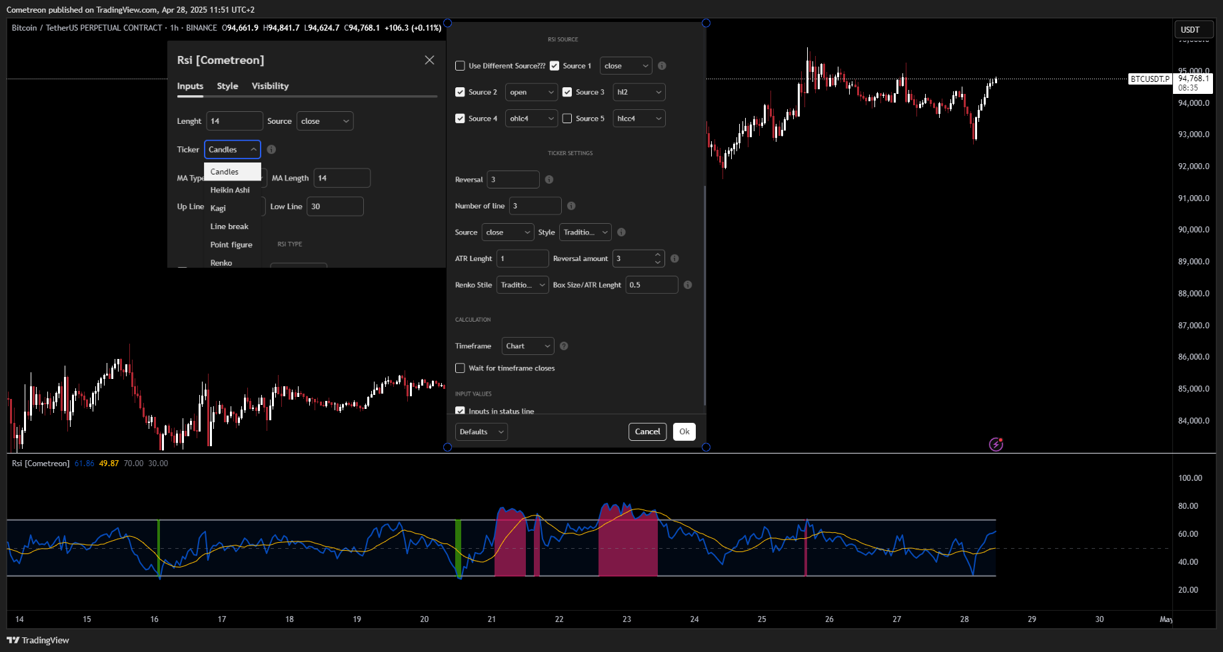Click the ATR Lenght input field
This screenshot has width=1223, height=652.
tap(523, 258)
